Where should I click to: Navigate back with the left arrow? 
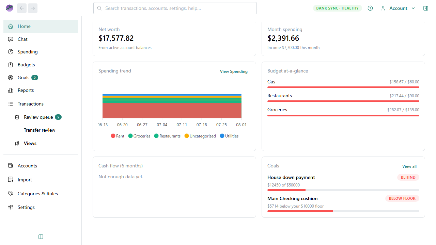pyautogui.click(x=22, y=8)
